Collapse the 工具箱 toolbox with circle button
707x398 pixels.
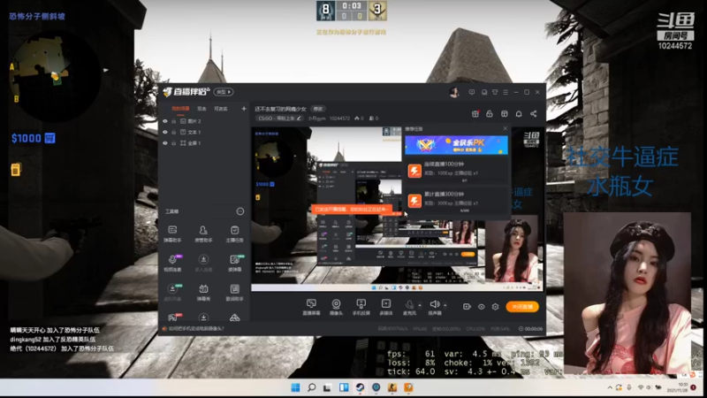tap(240, 211)
